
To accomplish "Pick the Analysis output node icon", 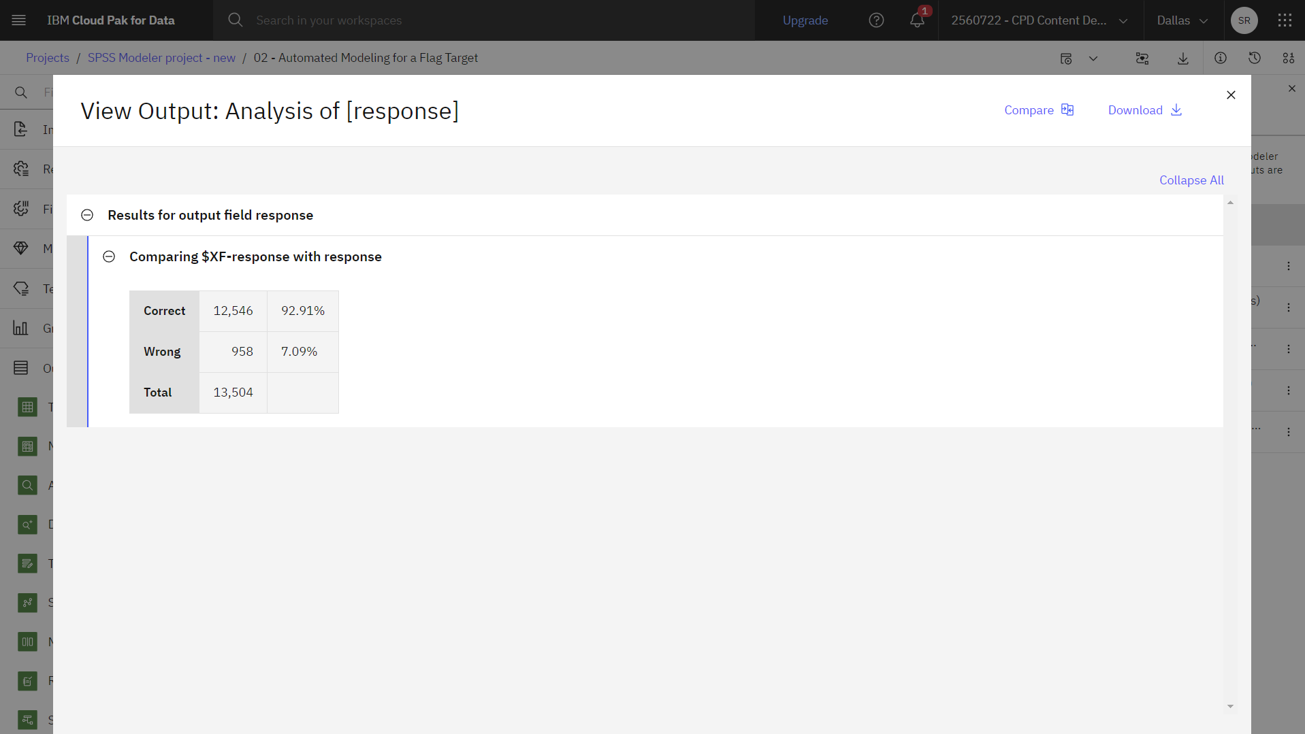I will 27,485.
